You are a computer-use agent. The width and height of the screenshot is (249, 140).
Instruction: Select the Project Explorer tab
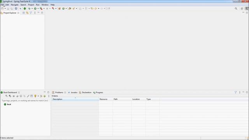10,13
